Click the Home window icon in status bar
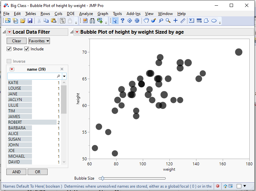The image size is (256, 191). tap(225, 186)
